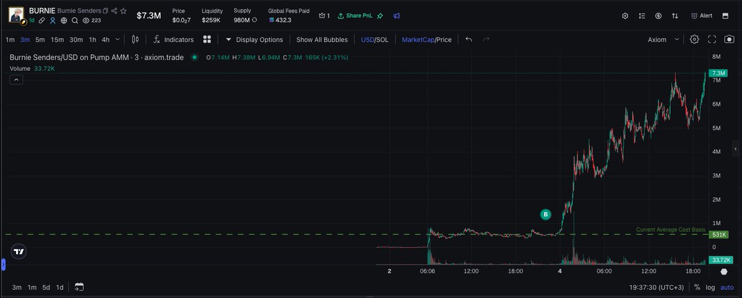Expand Display Options dropdown
Viewport: 742px width, 298px height.
[x=254, y=40]
